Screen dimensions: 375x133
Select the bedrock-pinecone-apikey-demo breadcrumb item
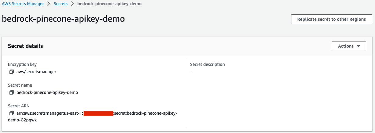click(x=110, y=4)
